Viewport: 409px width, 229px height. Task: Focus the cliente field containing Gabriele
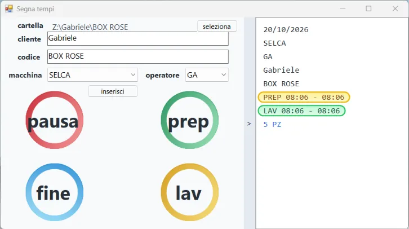coord(137,38)
